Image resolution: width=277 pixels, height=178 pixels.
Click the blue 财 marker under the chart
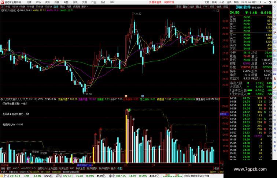click(143, 96)
